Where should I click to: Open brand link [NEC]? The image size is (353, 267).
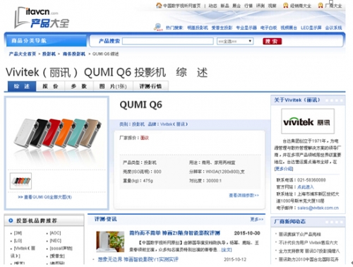click(56, 241)
